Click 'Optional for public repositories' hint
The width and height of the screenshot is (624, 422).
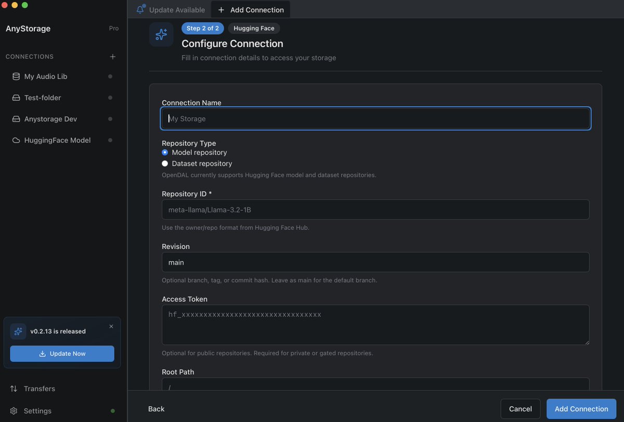pos(267,353)
